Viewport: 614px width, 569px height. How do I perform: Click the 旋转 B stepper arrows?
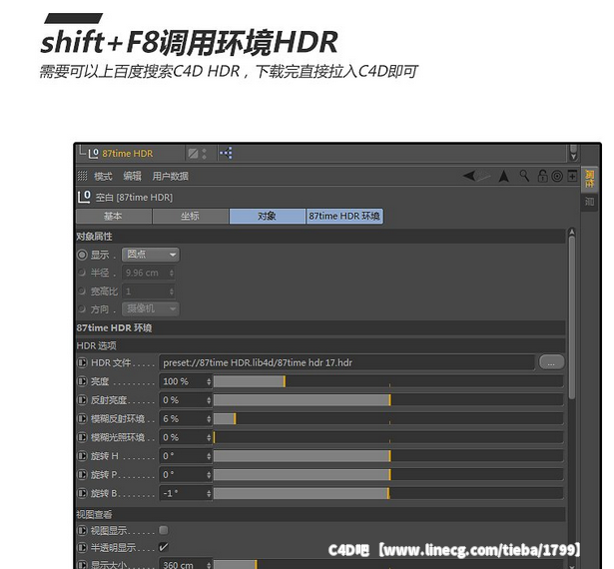[209, 493]
